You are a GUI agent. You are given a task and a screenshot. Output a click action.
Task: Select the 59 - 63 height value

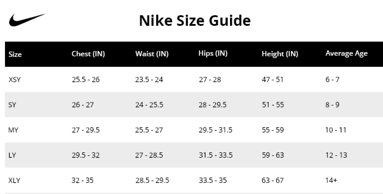273,155
